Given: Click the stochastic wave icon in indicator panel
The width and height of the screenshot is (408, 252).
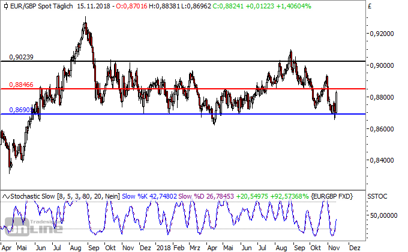Looking at the screenshot, I should point(6,196).
